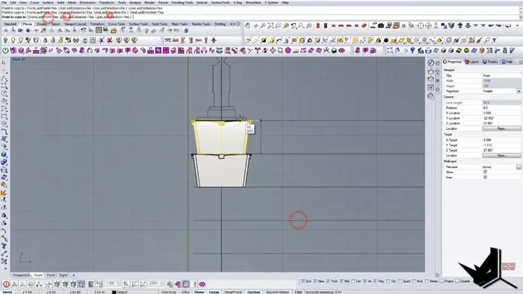Viewport: 523px width, 294px height.
Task: Open the Surface menu
Action: (48, 2)
